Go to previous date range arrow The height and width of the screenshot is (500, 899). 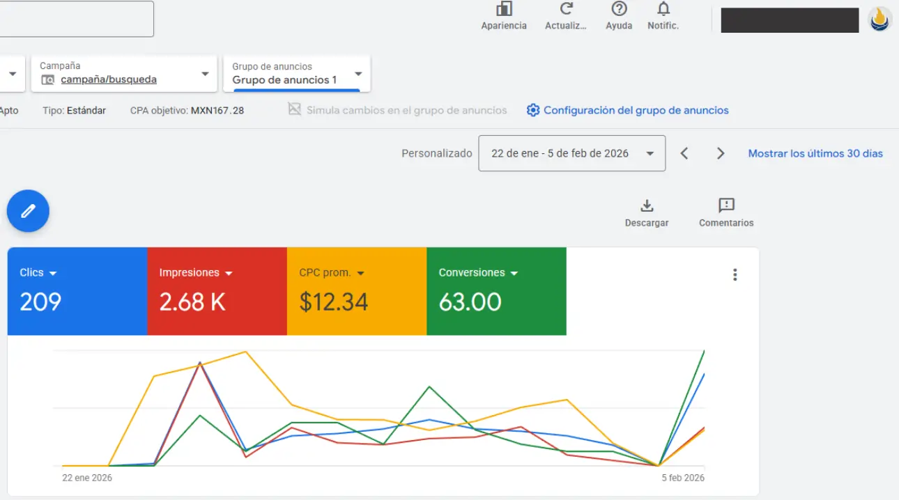click(684, 153)
